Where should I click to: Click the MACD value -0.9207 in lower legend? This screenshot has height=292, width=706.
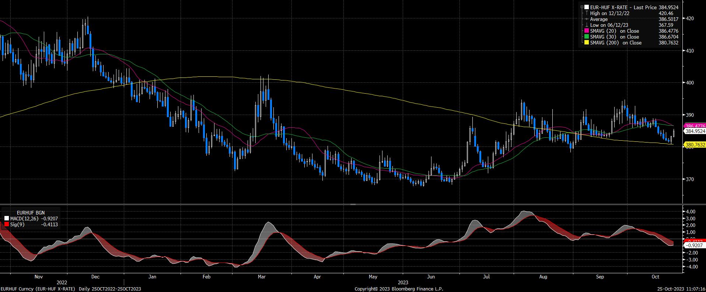click(x=49, y=219)
